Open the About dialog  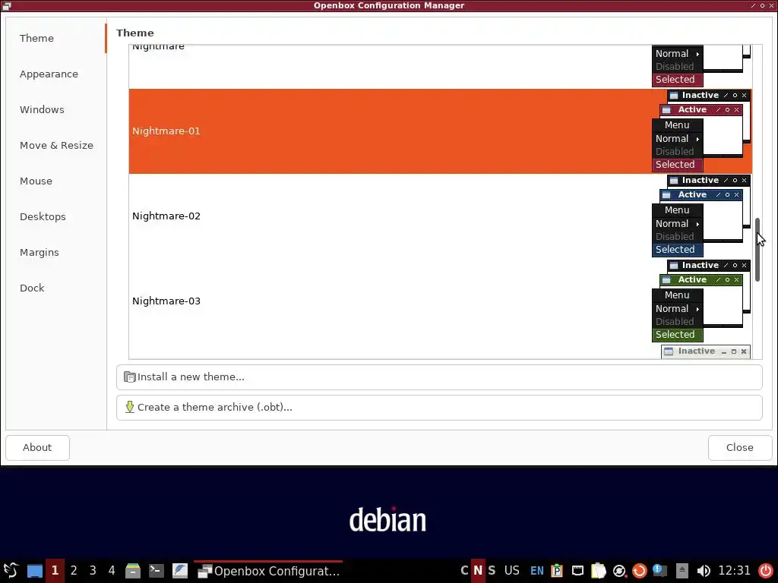tap(37, 448)
